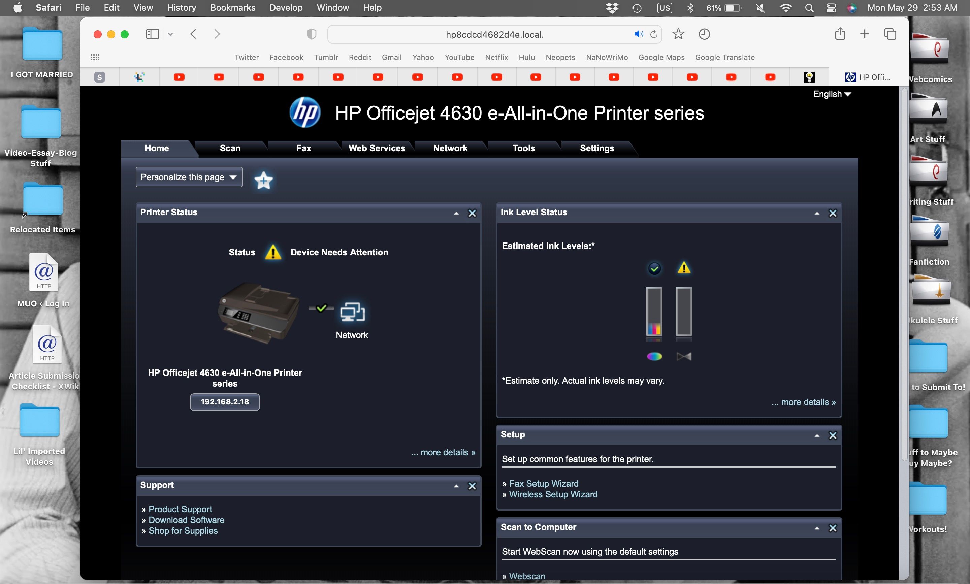Click the yellow warning icon next to Status
Screen dimensions: 970x584
click(x=273, y=252)
